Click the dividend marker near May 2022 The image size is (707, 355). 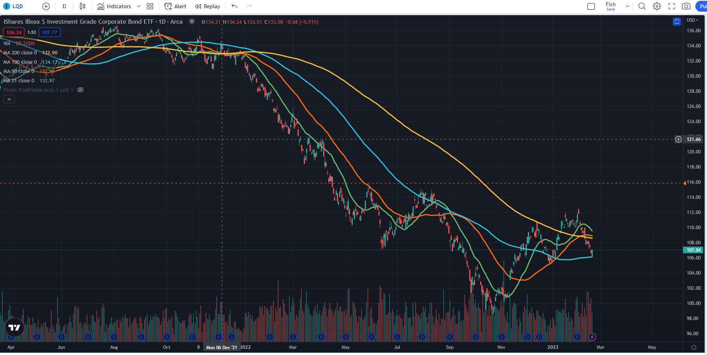pyautogui.click(x=346, y=337)
